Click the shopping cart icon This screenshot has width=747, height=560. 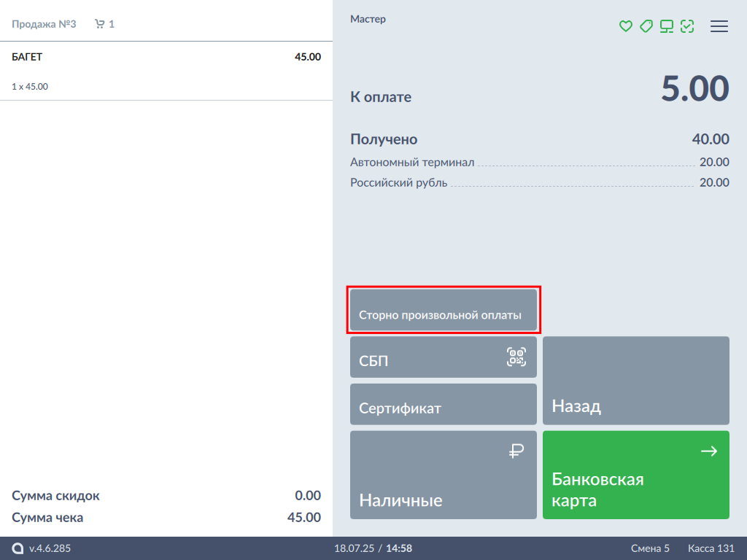(100, 24)
